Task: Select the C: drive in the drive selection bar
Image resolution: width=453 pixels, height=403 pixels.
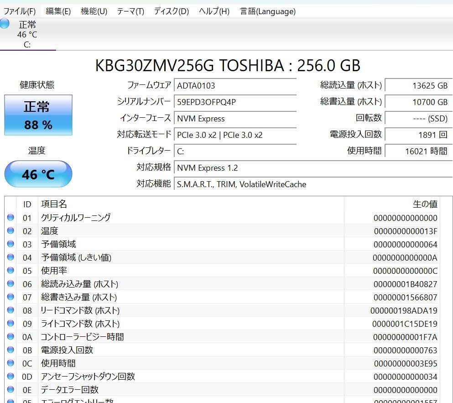Action: click(27, 34)
